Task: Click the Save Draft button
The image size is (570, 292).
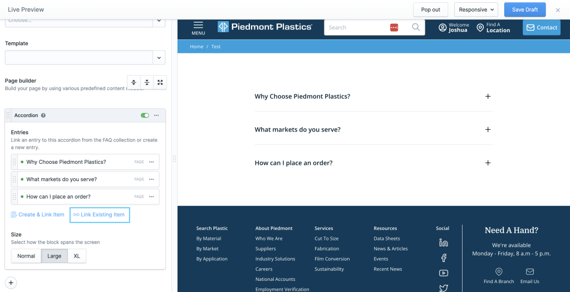Action: click(x=524, y=9)
